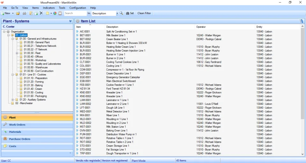
Task: Switch to the Materials section
Action: tap(37, 132)
